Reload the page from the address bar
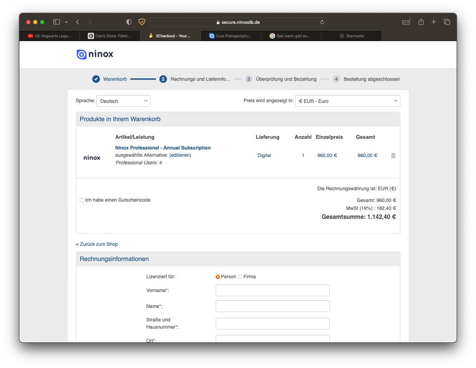This screenshot has height=368, width=476. [x=322, y=22]
